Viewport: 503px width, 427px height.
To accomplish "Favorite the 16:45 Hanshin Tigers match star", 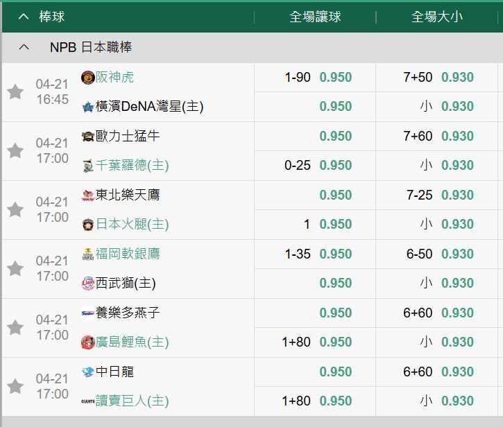I will 15,91.
